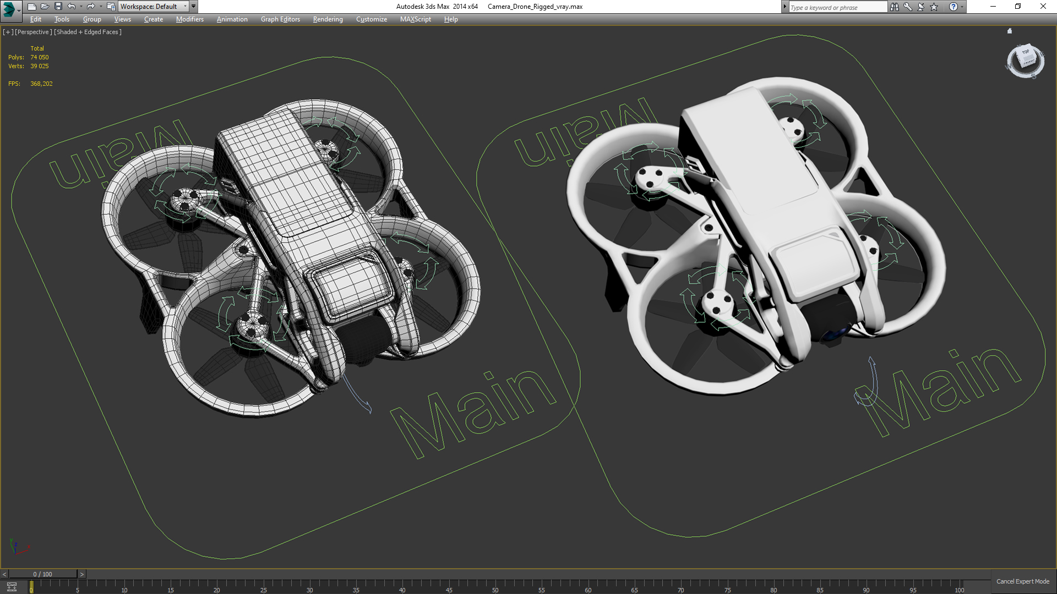Image resolution: width=1057 pixels, height=594 pixels.
Task: Open the Help menu
Action: point(451,19)
